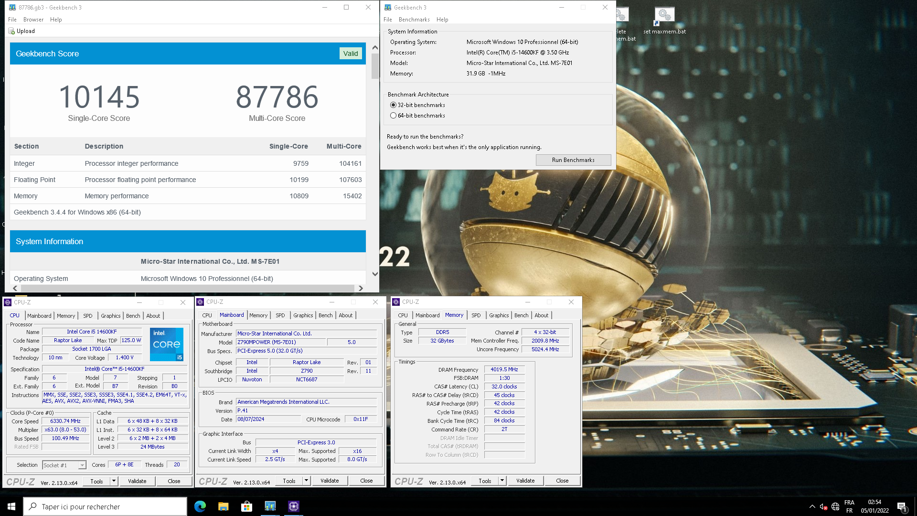Open the notification center icon
This screenshot has height=516, width=917.
tap(902, 506)
